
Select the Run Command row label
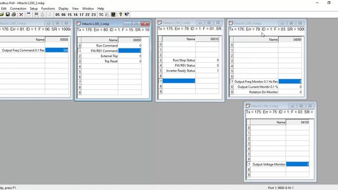point(107,45)
